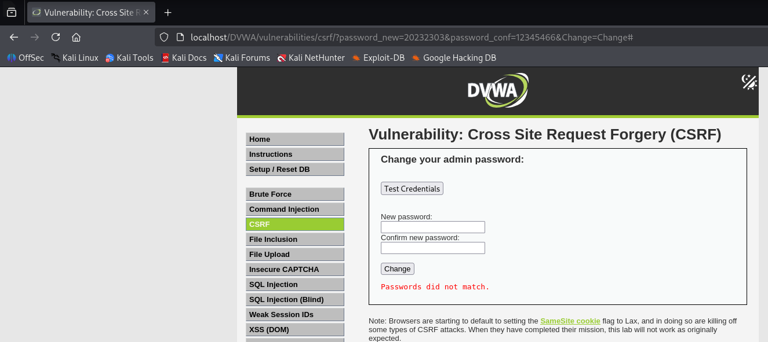Open the Firefox View icon at top left
This screenshot has height=342, width=768.
point(12,12)
